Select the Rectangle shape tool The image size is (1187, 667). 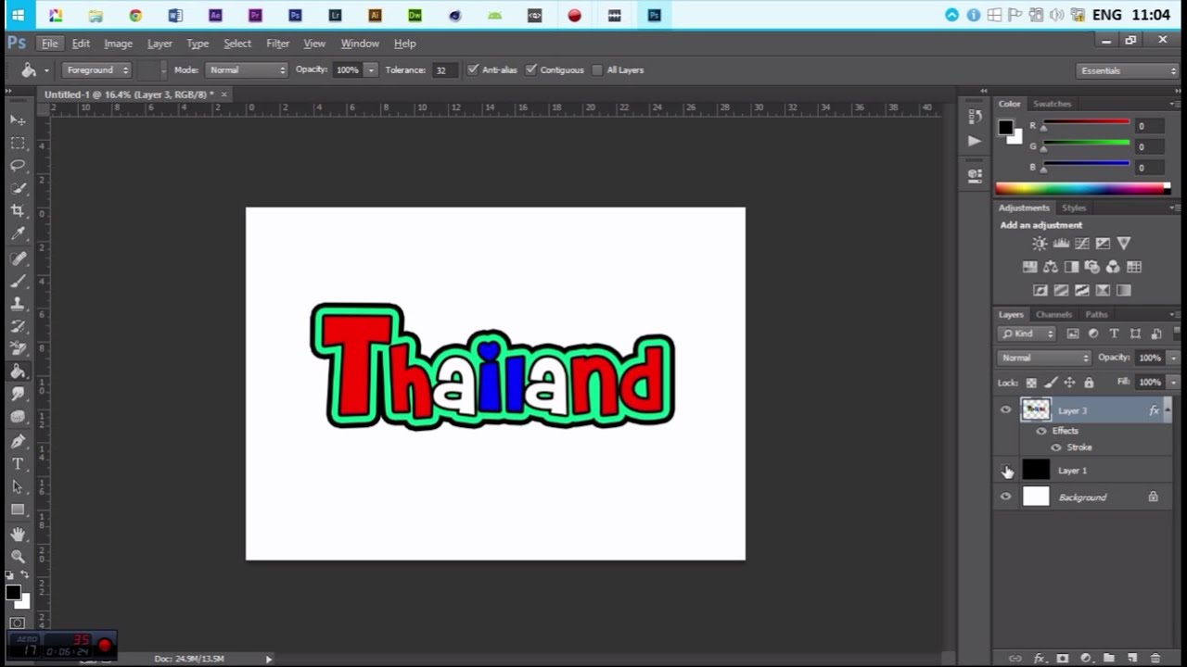18,510
